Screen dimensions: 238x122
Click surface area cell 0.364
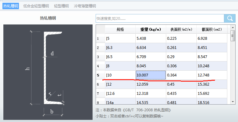click(181, 75)
